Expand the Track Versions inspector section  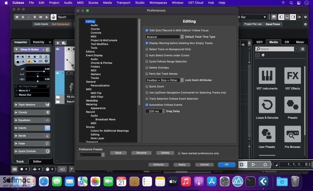[x=16, y=105]
